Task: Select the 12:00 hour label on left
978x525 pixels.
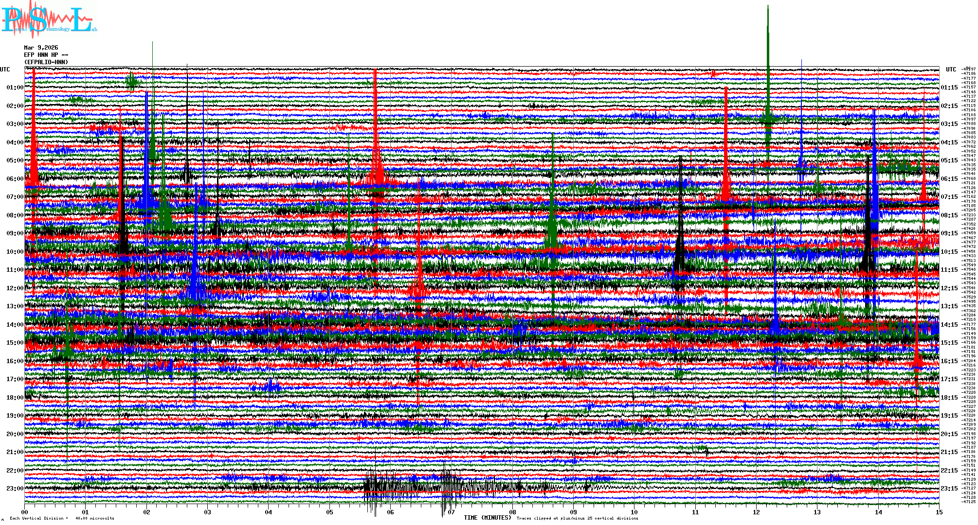Action: coord(15,288)
